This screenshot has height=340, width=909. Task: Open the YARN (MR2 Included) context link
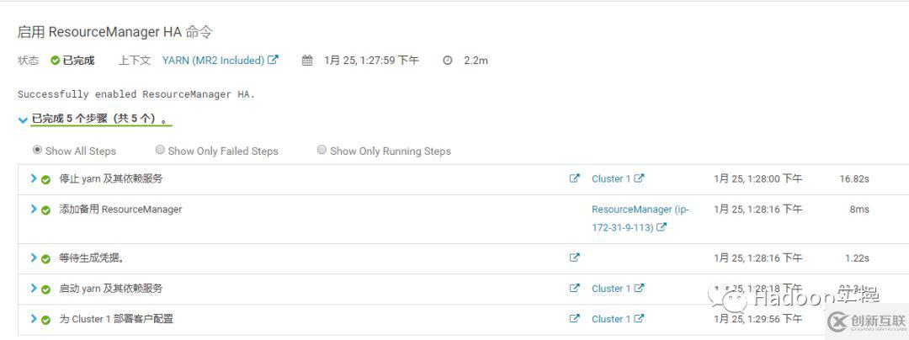[x=213, y=61]
